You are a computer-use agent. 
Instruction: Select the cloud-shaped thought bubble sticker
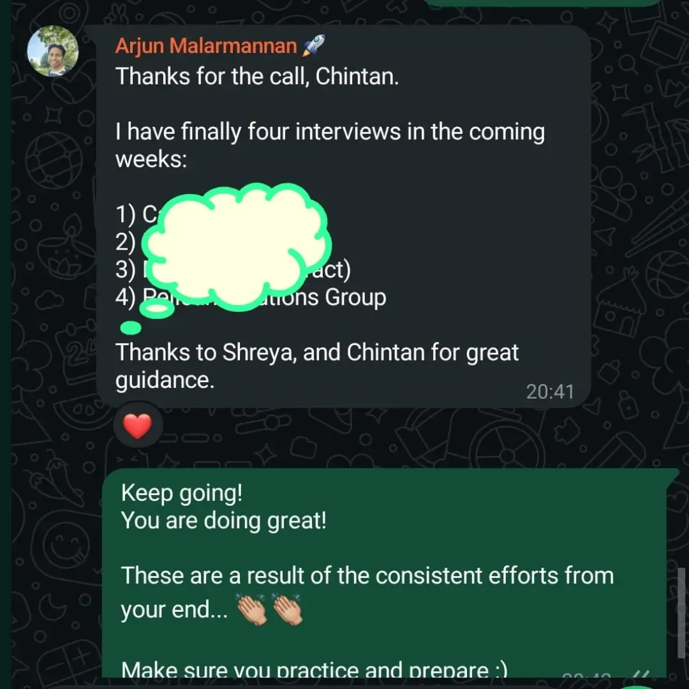coord(237,246)
